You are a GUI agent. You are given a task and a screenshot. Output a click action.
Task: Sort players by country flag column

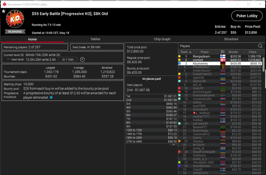(223, 52)
